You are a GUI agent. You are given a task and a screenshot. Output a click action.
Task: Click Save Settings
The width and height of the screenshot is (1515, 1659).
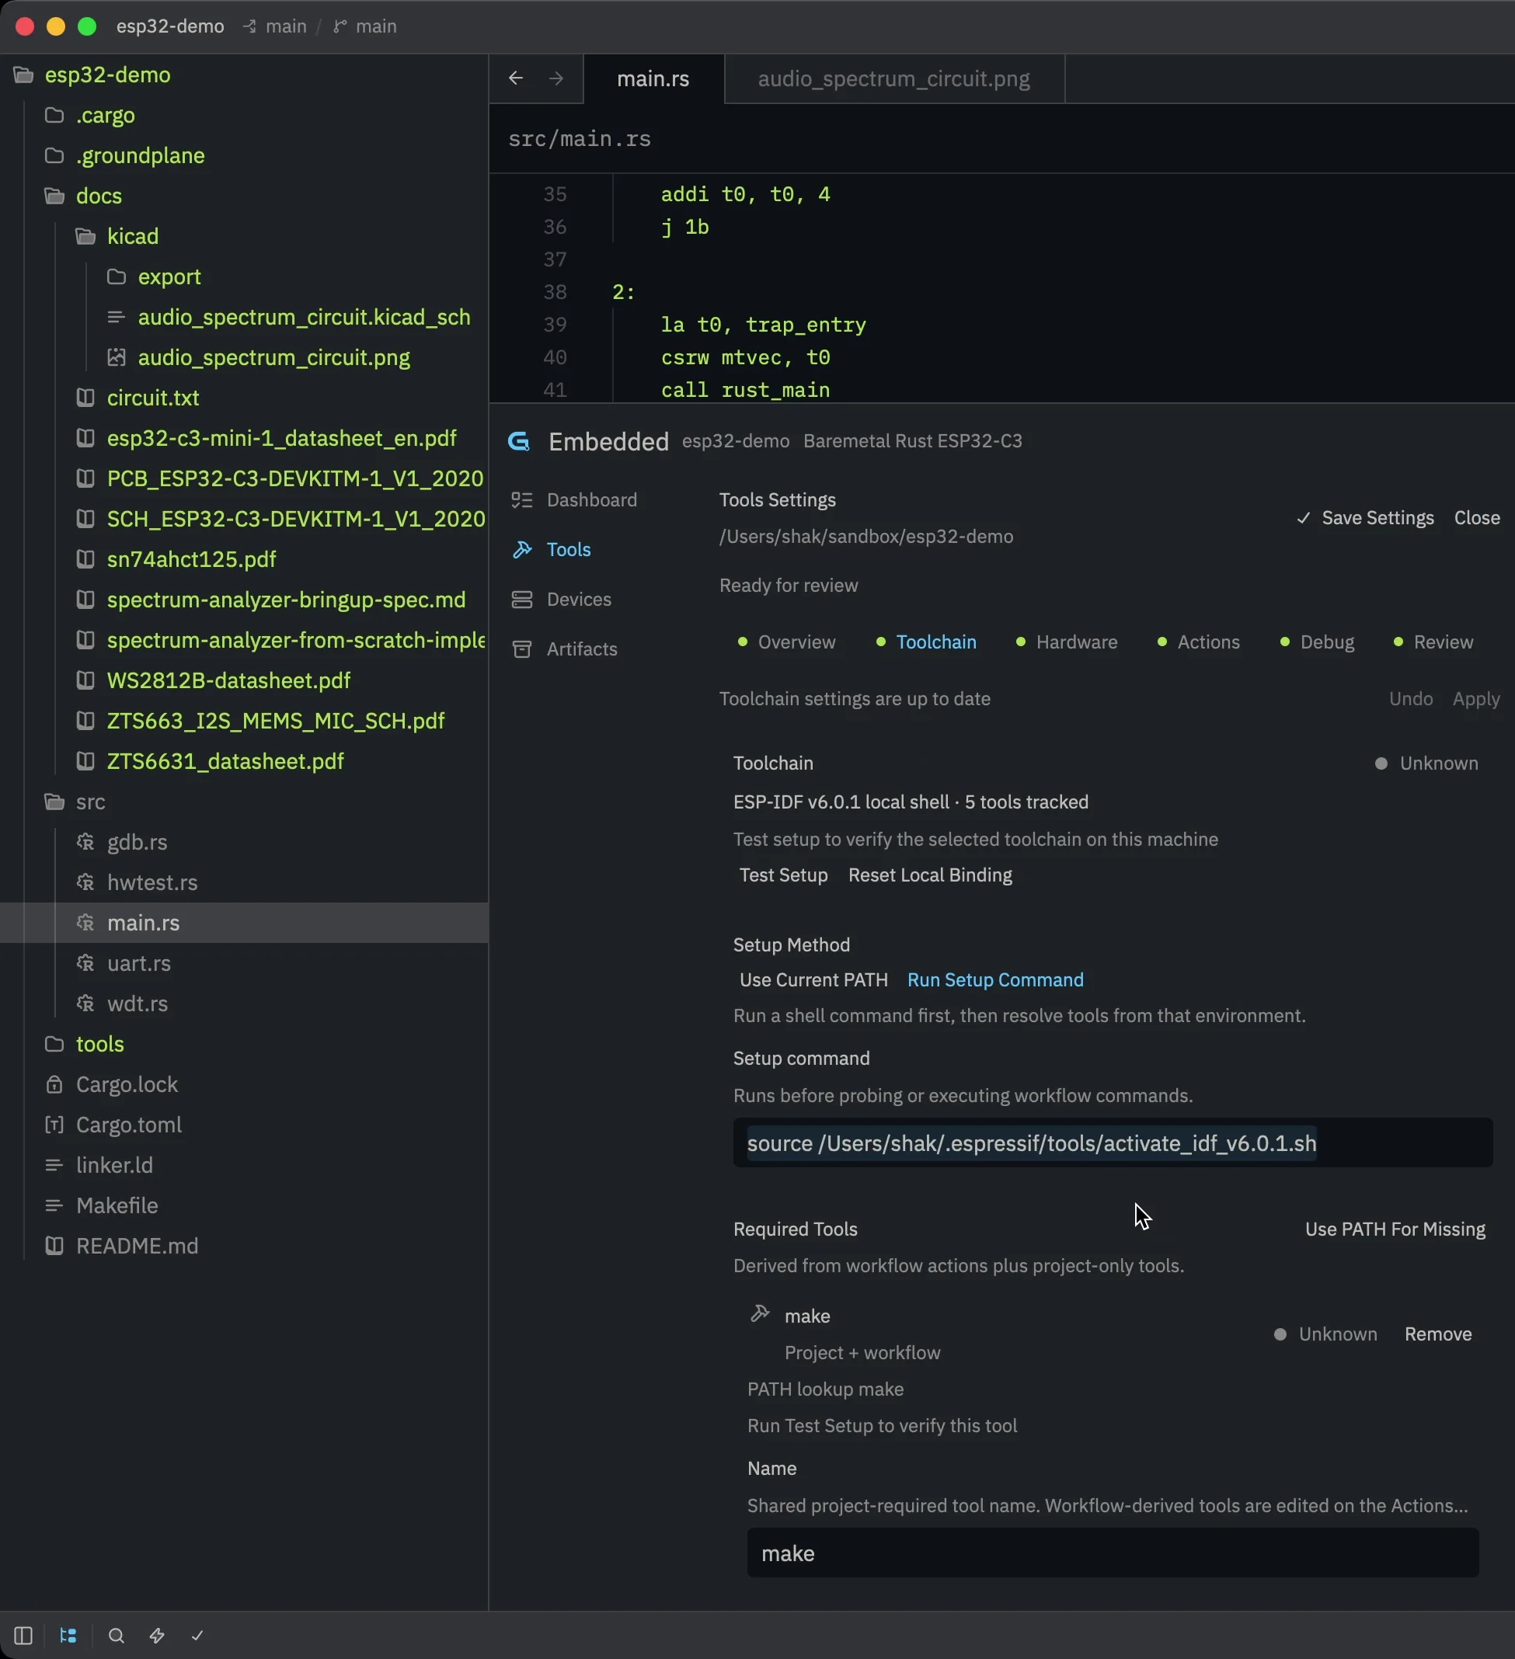click(x=1365, y=517)
